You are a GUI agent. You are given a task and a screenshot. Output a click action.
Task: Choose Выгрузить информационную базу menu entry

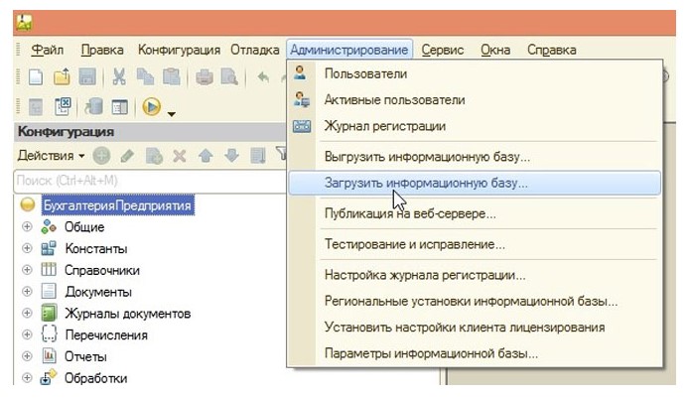pyautogui.click(x=475, y=157)
